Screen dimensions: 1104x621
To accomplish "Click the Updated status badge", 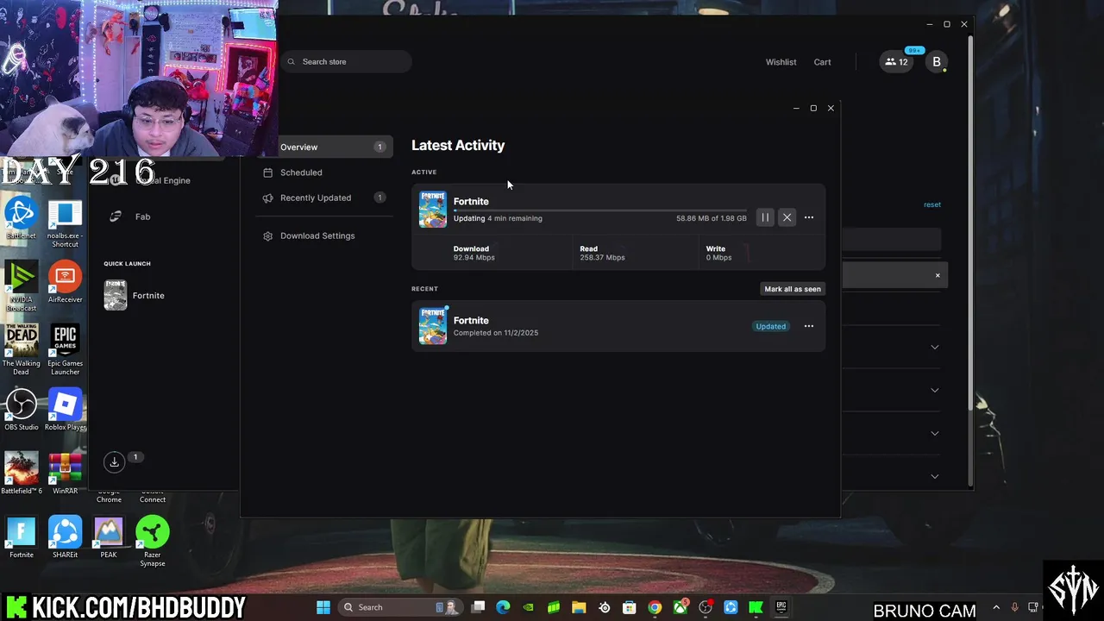I will click(770, 326).
